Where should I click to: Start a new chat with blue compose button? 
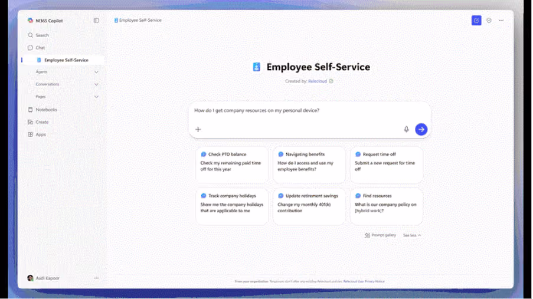[x=476, y=21]
